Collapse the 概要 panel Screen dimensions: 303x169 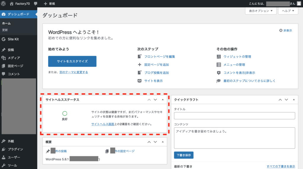pos(163,142)
